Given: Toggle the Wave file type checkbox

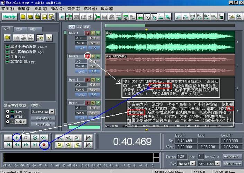Looking at the screenshot, I should [x=7, y=112].
